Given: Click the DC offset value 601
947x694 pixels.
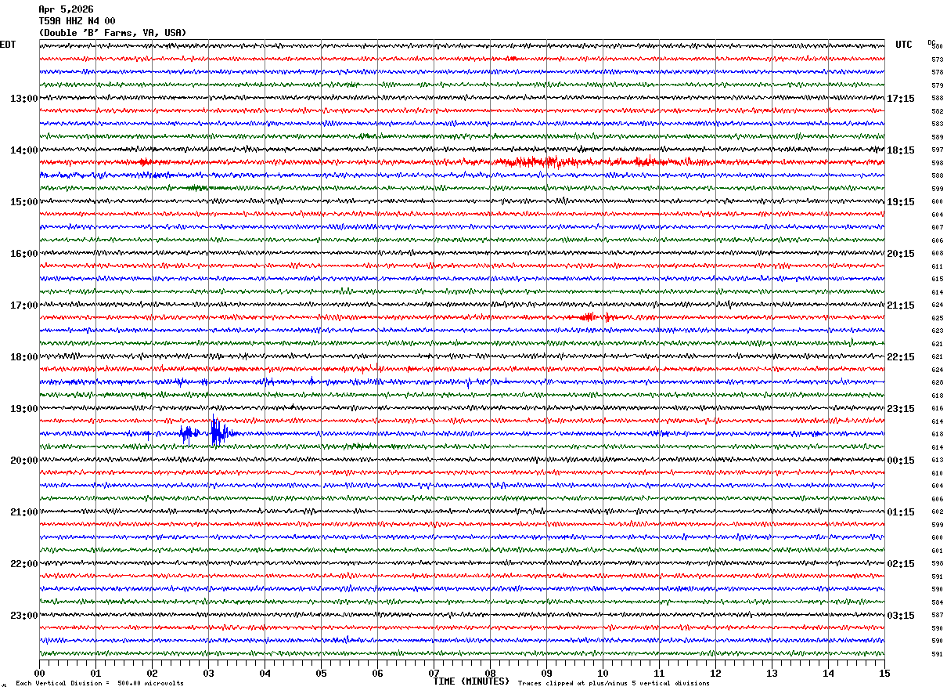Looking at the screenshot, I should click(x=937, y=551).
